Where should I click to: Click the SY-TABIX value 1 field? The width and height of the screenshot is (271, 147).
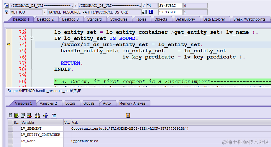tap(195, 12)
